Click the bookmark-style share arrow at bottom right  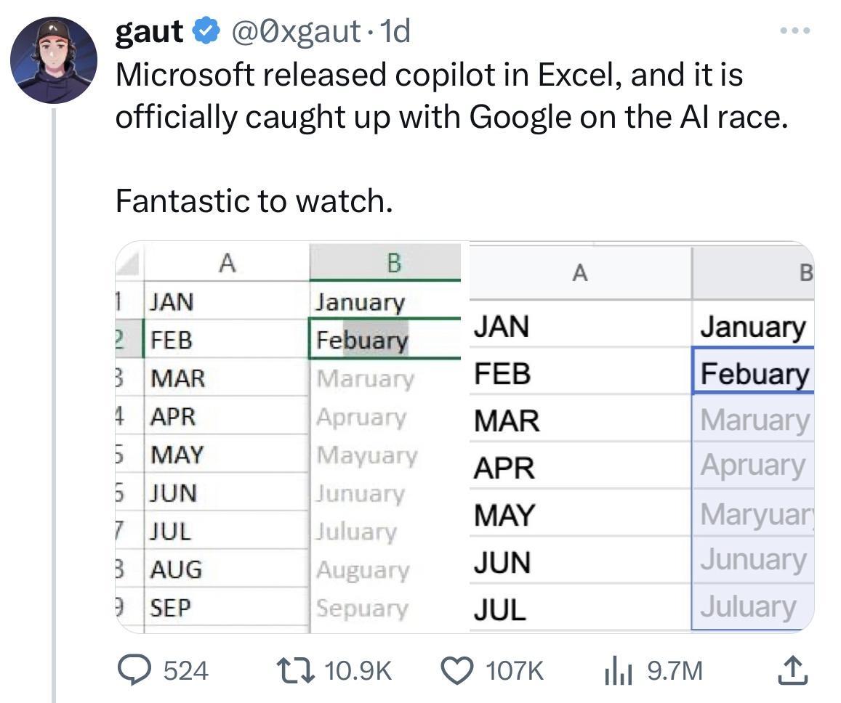click(x=793, y=672)
